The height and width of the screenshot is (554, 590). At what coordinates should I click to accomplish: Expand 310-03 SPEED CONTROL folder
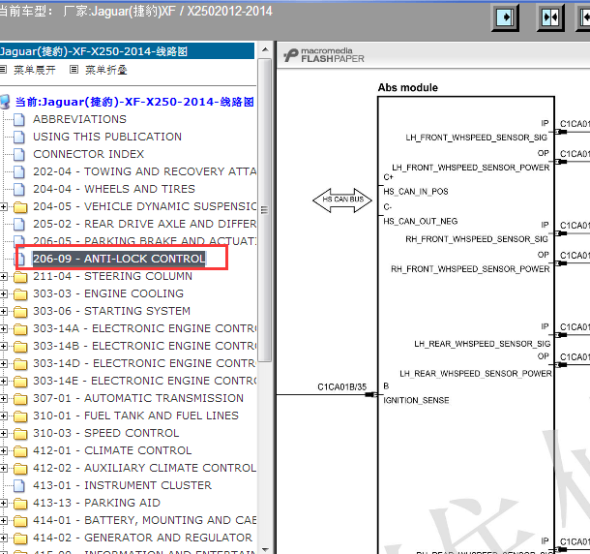click(x=4, y=433)
